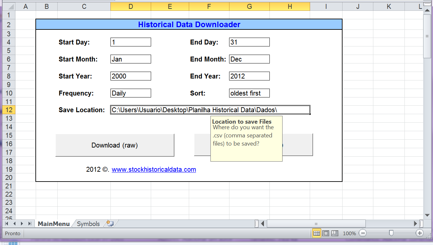Go to next sheet tab arrow
The image size is (433, 245).
(22, 224)
